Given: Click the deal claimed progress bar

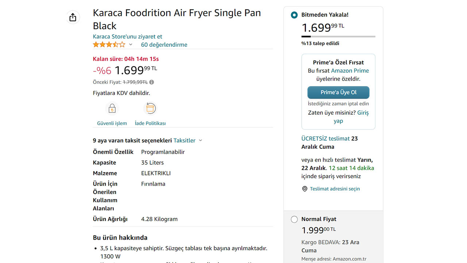Looking at the screenshot, I should (x=338, y=37).
